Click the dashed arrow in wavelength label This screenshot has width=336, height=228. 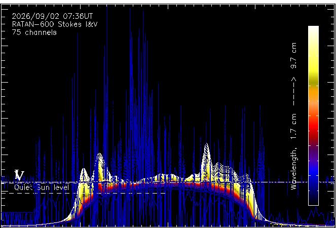[x=294, y=92]
